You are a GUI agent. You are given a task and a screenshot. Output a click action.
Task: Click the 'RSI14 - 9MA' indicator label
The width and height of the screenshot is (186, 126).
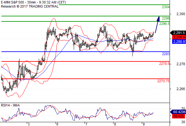10,105
